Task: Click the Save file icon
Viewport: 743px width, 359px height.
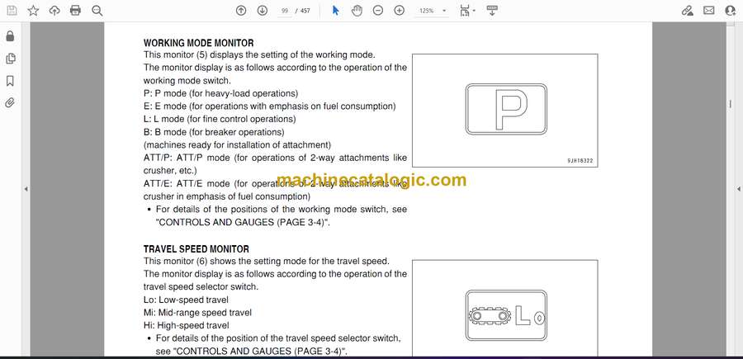Action: pos(12,11)
